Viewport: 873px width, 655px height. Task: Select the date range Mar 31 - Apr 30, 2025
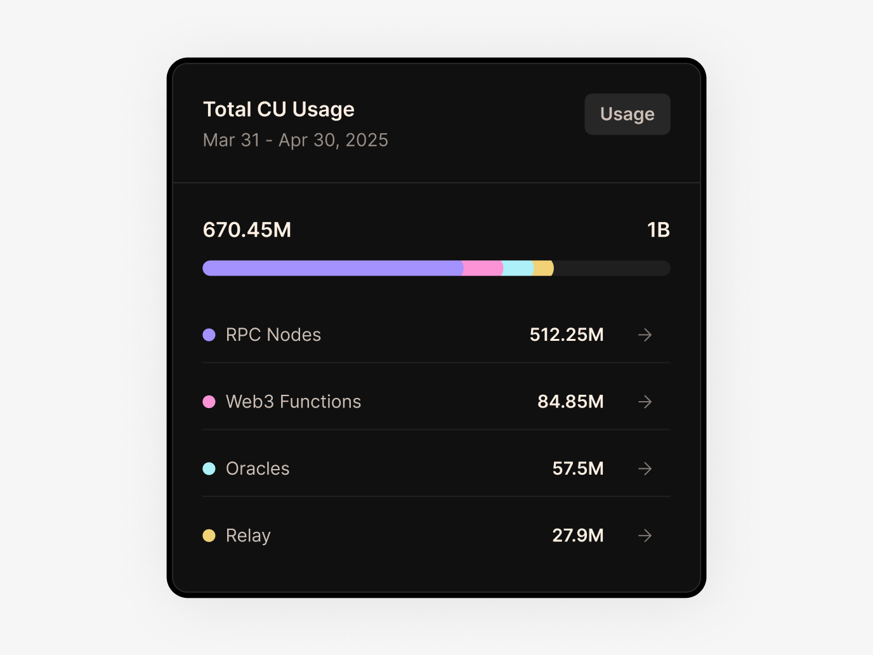(295, 140)
